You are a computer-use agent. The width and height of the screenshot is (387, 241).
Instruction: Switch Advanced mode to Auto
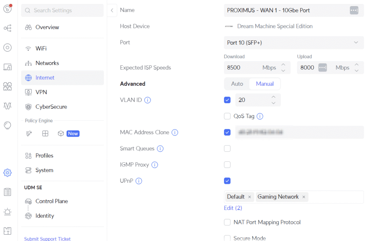[237, 84]
